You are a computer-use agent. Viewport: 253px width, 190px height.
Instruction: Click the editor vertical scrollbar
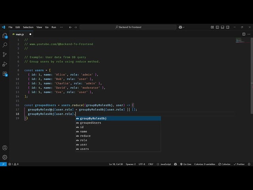(x=252, y=76)
